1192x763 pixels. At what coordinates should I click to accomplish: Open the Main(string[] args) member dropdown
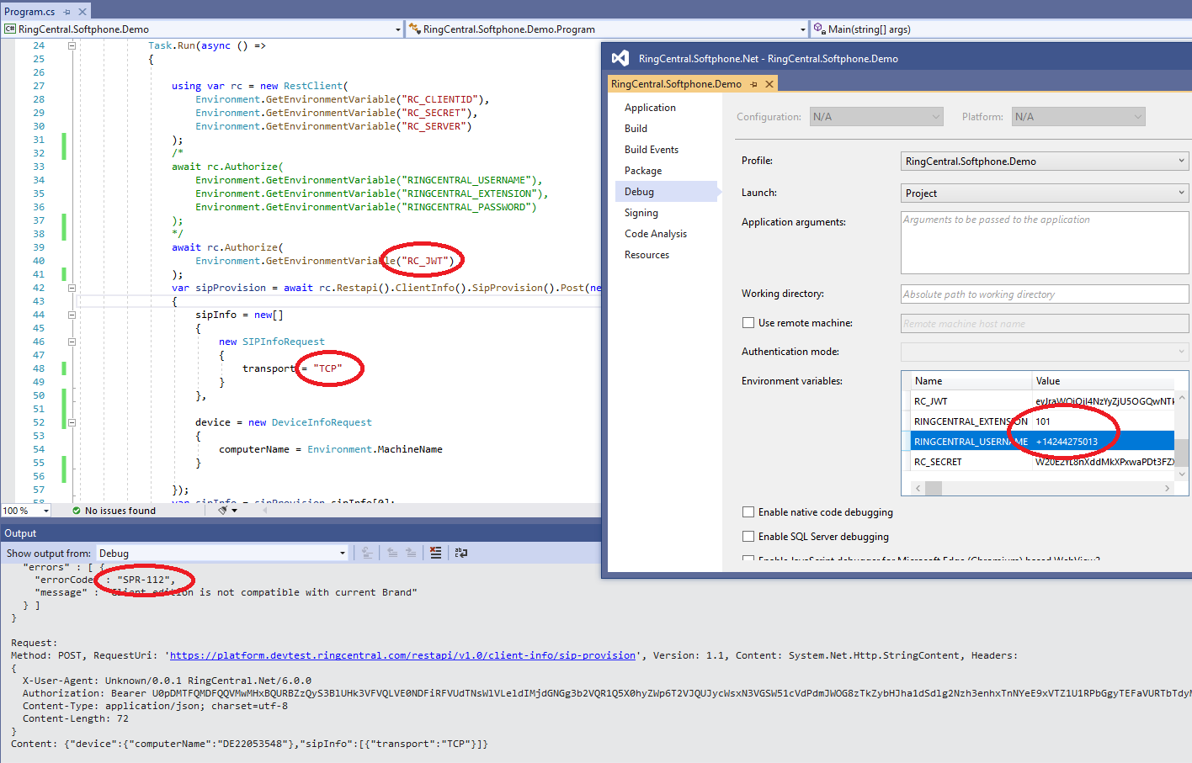click(x=1001, y=29)
